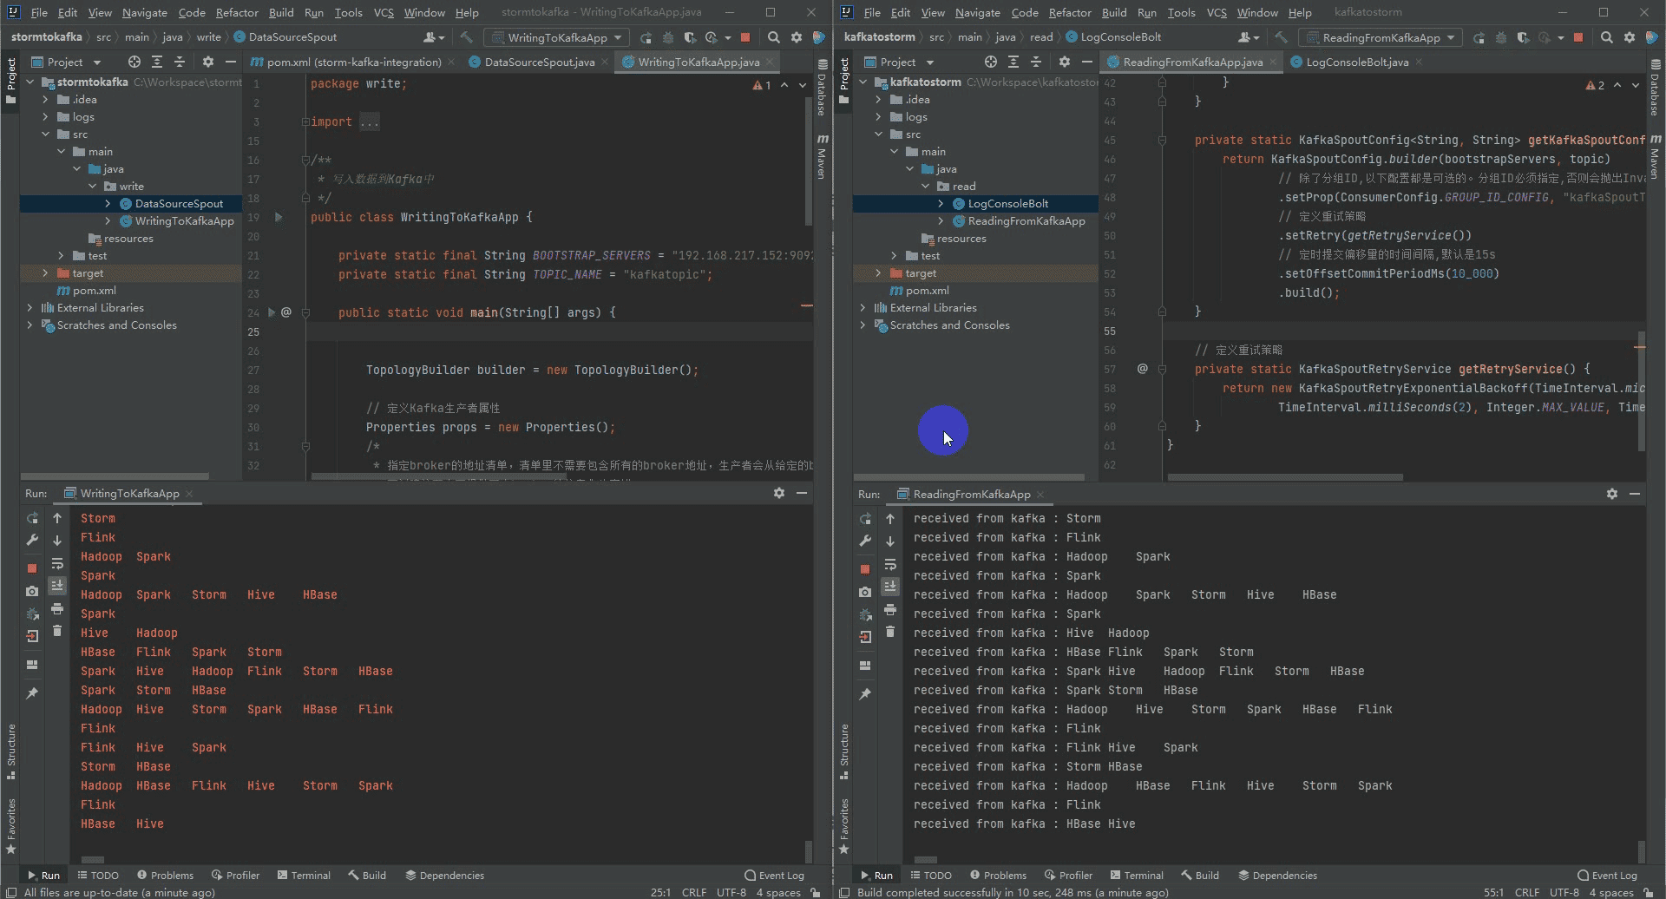Restore layout icon in left run panel

32,665
